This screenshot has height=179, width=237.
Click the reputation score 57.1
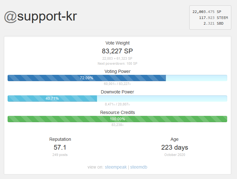(x=60, y=147)
